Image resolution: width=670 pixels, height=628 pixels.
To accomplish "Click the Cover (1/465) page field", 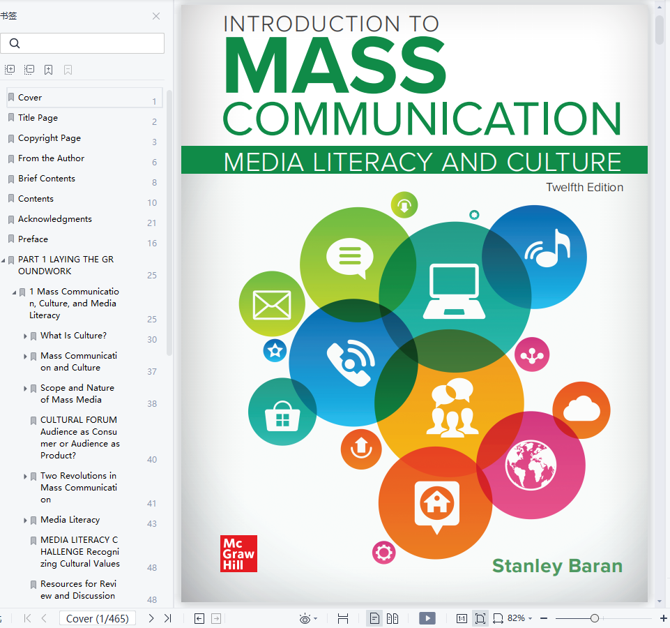I will tap(98, 619).
